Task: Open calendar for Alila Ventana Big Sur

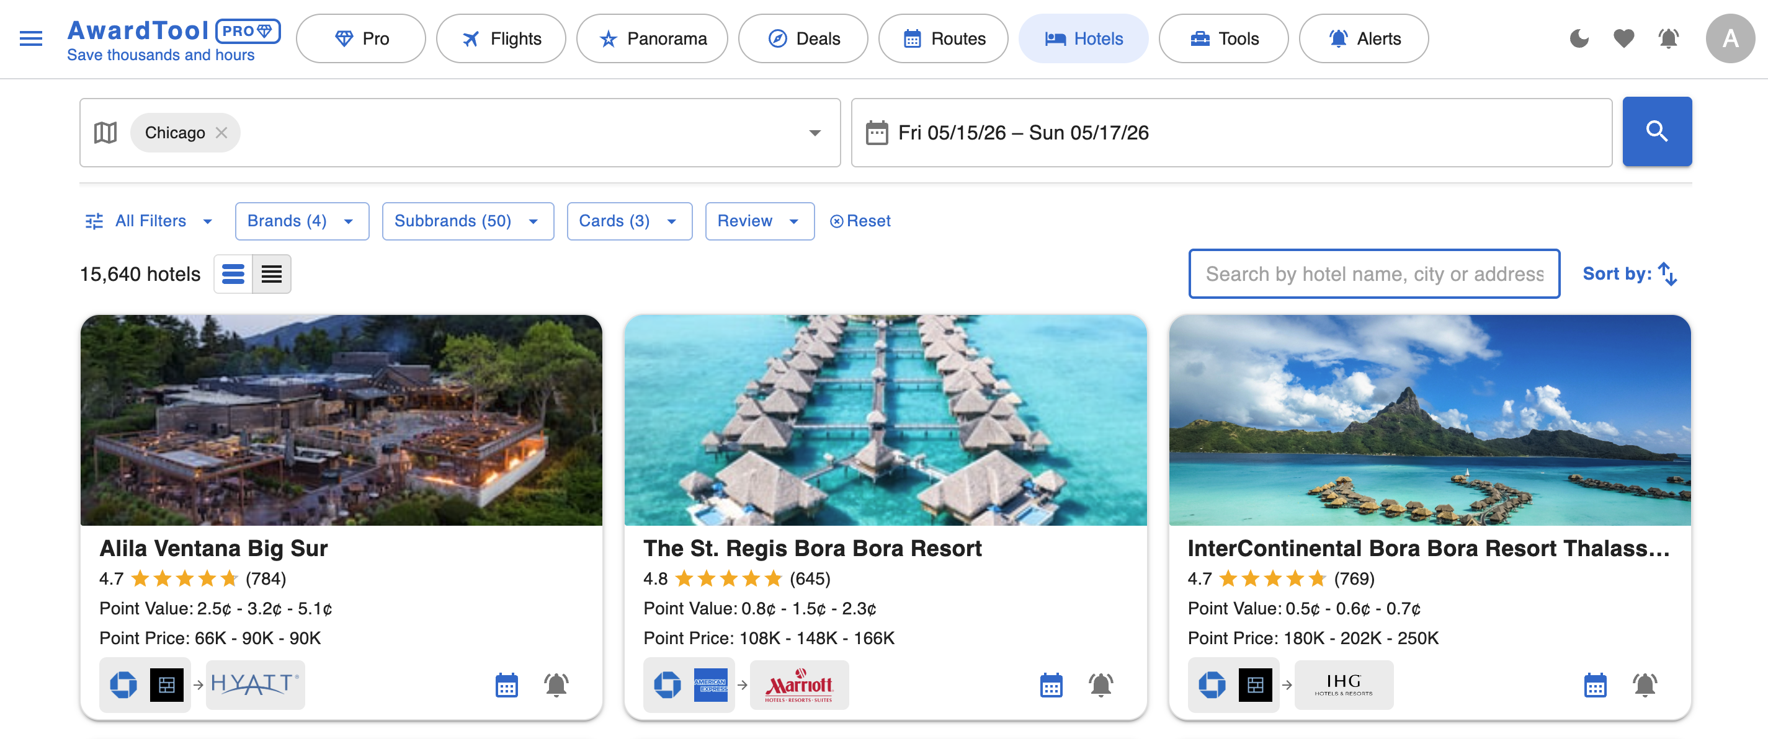Action: [x=506, y=685]
